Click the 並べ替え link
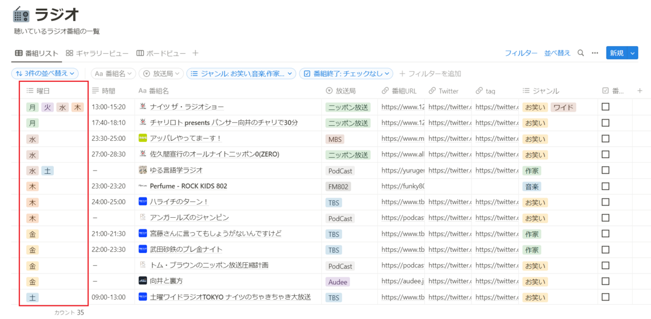Image resolution: width=651 pixels, height=319 pixels. pos(558,53)
